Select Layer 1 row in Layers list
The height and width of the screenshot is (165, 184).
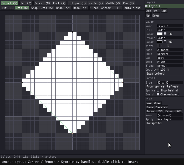tap(164, 6)
